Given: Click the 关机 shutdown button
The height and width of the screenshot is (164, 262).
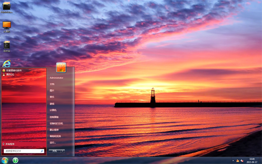Looking at the screenshot, I should coord(55,151).
